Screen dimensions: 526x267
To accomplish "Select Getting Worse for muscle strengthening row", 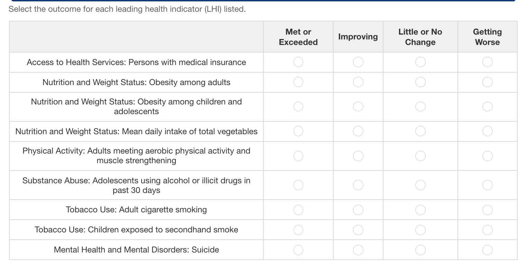I will coord(487,156).
